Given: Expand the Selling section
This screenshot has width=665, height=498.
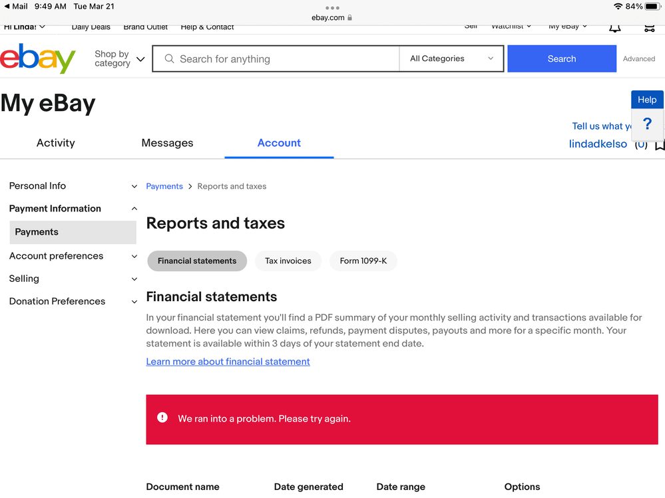Looking at the screenshot, I should [73, 279].
